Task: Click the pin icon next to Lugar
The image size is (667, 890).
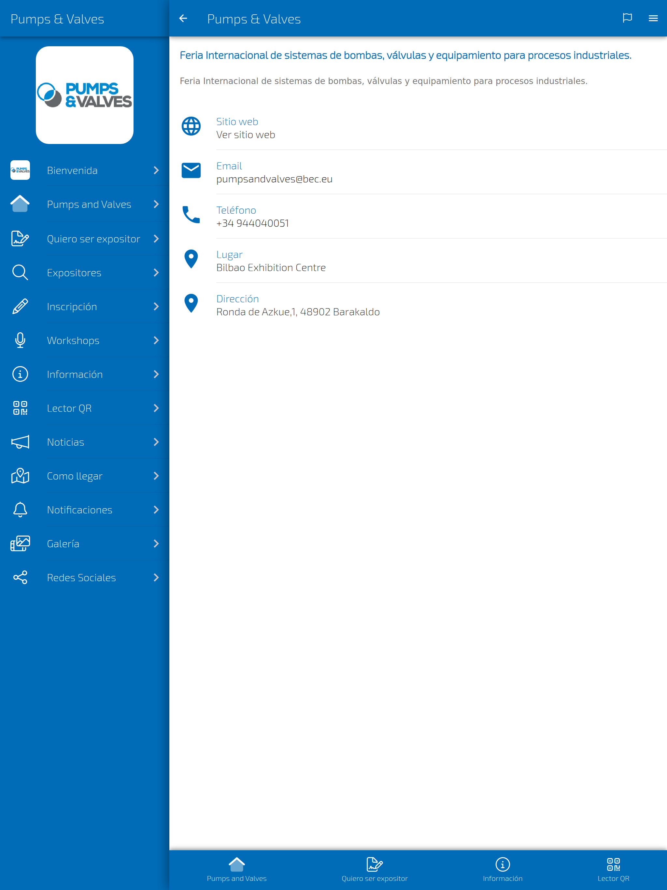Action: (191, 259)
